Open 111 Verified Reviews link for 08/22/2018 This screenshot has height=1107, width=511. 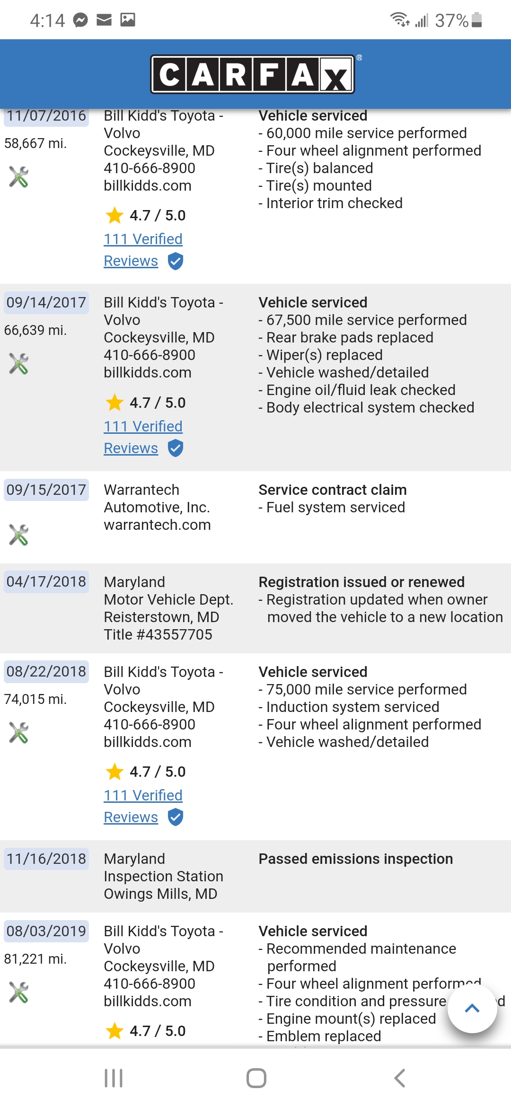(143, 796)
